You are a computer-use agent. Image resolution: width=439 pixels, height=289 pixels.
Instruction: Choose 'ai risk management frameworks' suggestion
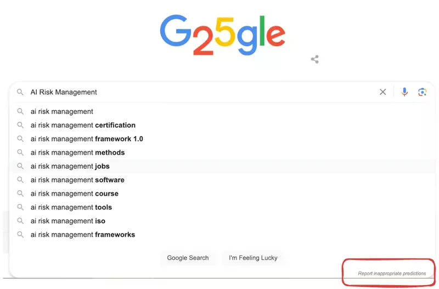coord(83,235)
